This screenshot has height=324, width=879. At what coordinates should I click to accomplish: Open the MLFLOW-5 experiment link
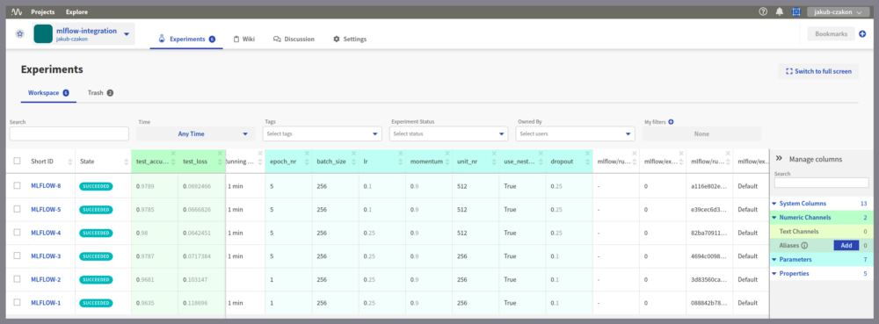click(x=46, y=209)
